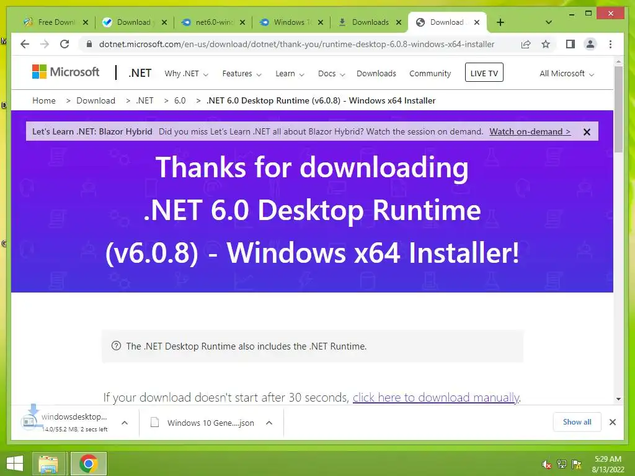Go to Home breadcrumb
Viewport: 635px width, 476px height.
coord(44,100)
